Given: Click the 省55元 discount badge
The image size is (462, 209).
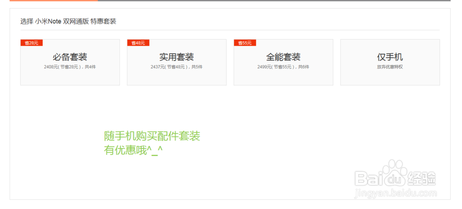Looking at the screenshot, I should click(245, 43).
